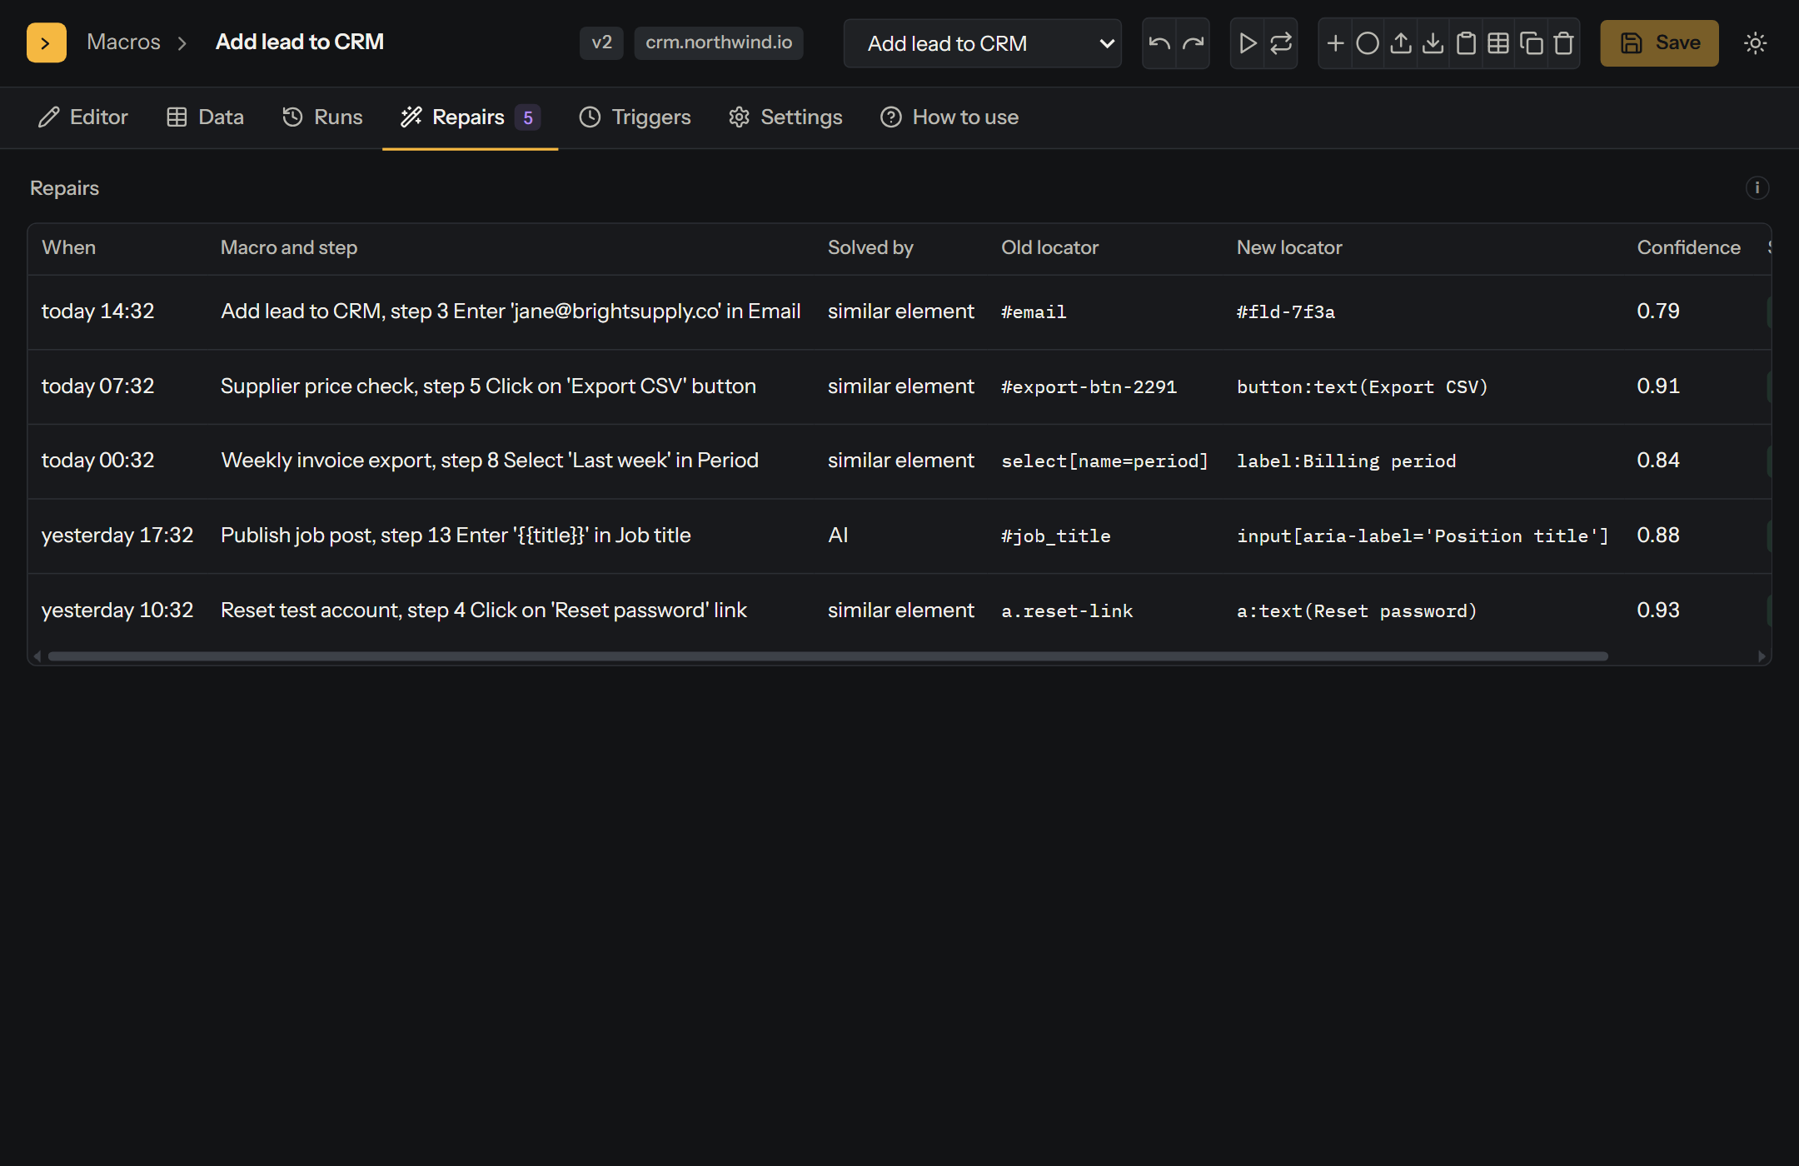1799x1166 pixels.
Task: Open the macro selector dropdown
Action: click(x=982, y=43)
